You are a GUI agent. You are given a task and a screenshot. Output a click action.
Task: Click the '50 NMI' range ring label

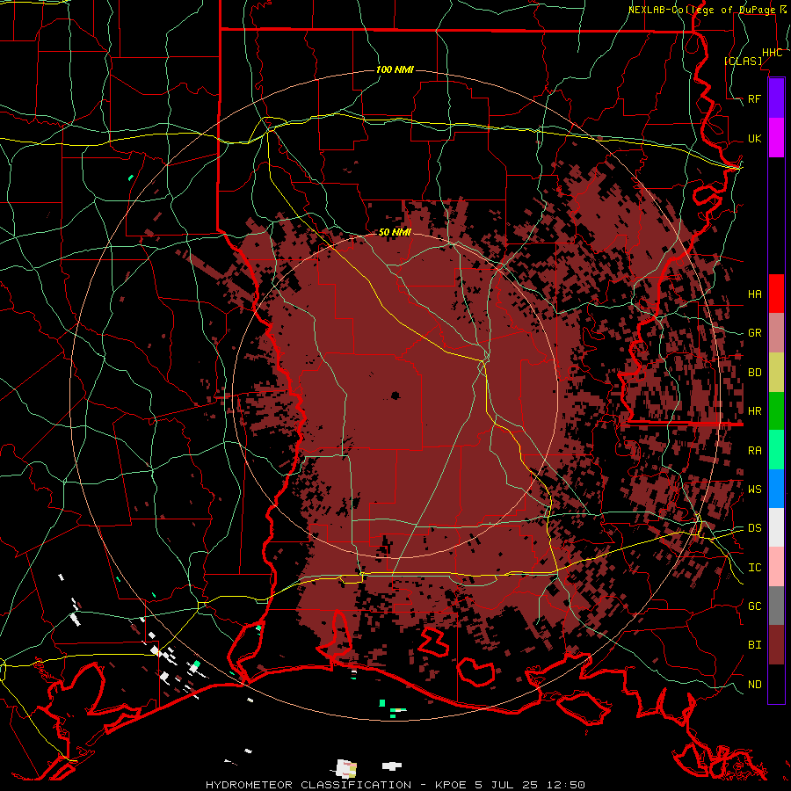click(x=395, y=232)
